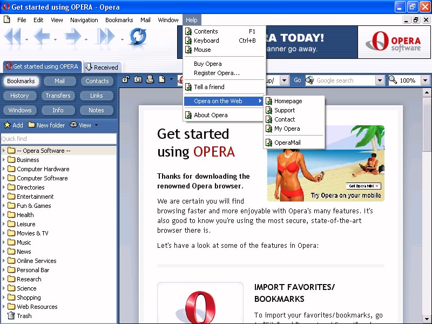Viewport: 432px width, 324px height.
Task: Open the zoom 100% dropdown
Action: tap(425, 80)
